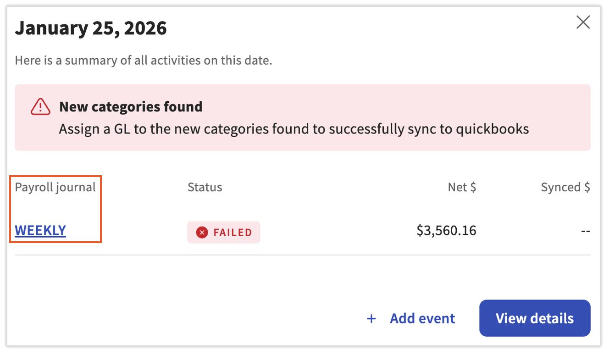Click the X icon in FAILED badge
Image resolution: width=609 pixels, height=355 pixels.
point(202,233)
